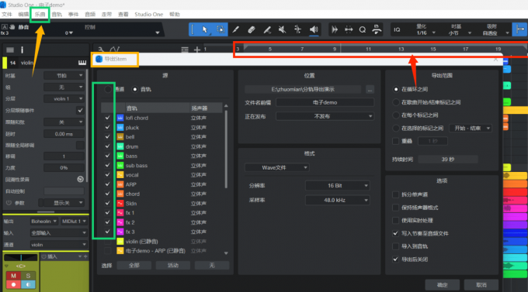
Task: Click the M mute button on channel
Action: 13,276
